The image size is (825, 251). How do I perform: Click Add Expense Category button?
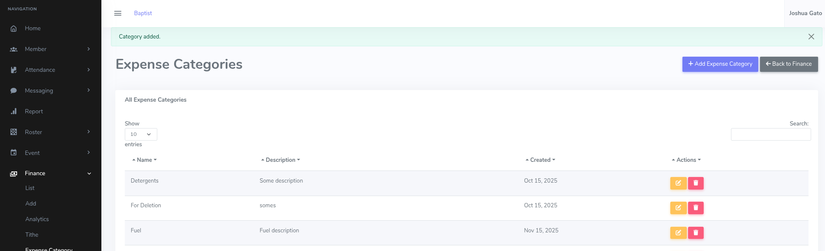(720, 64)
